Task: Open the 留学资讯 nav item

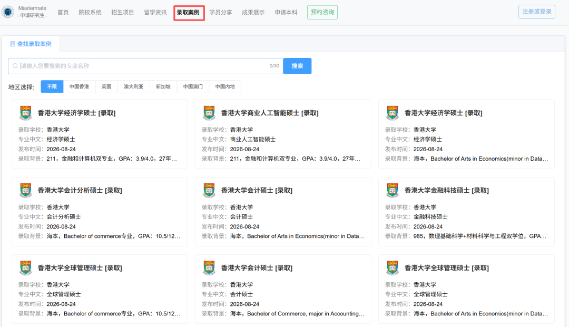Action: point(155,12)
